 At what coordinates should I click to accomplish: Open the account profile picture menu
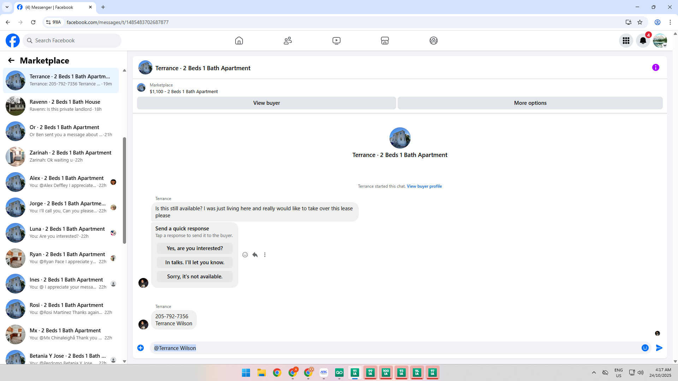coord(660,41)
